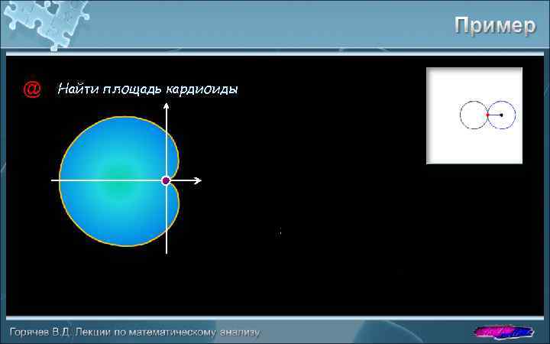The image size is (550, 344).
Task: Click the blue filled cardioid shape
Action: tap(119, 181)
